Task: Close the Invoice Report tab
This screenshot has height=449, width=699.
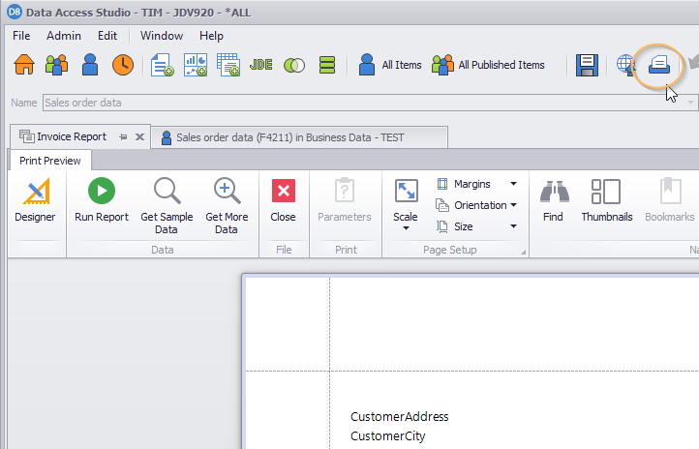Action: click(139, 137)
